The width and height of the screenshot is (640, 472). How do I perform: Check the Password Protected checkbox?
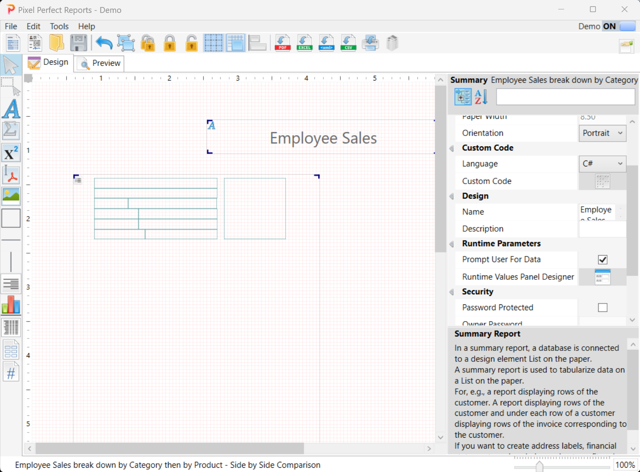pos(602,308)
